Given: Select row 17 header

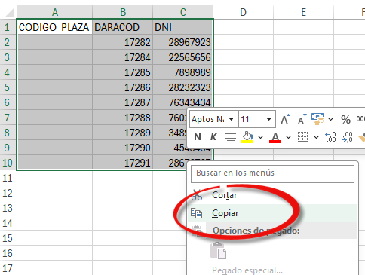Looking at the screenshot, I should click(x=8, y=268).
